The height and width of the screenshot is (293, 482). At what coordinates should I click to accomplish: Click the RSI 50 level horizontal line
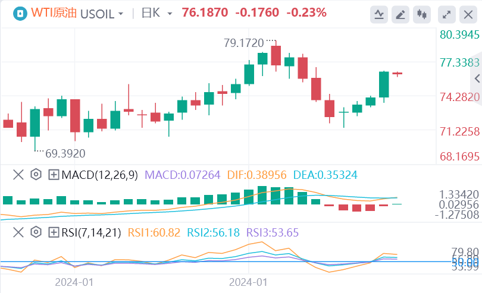coord(226,262)
